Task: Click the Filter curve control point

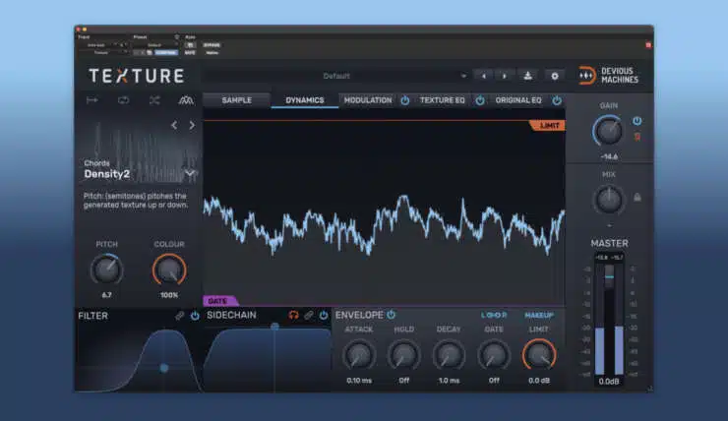Action: [x=164, y=368]
